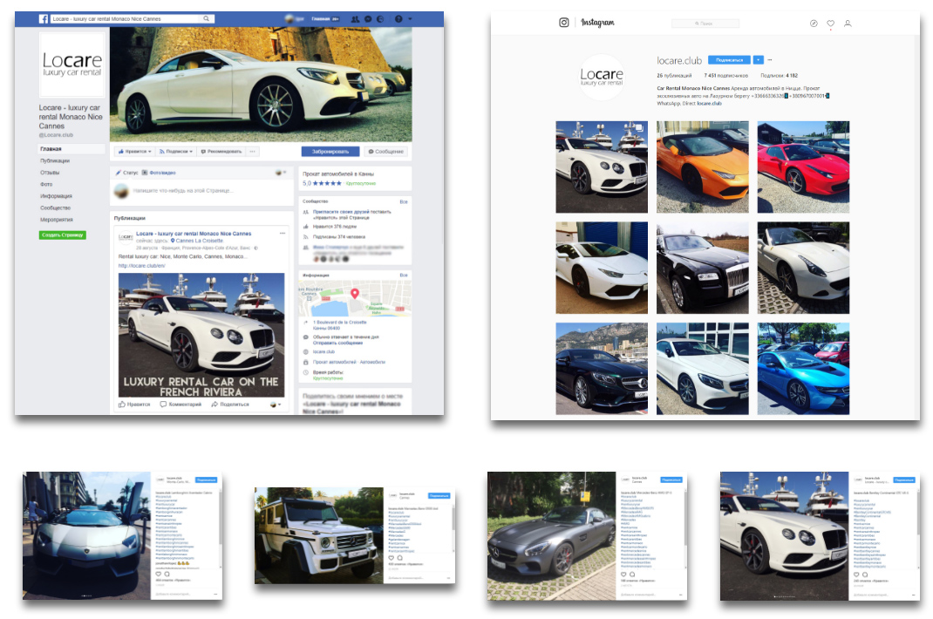Viewport: 933px width, 619px height.
Task: Click the write something post field
Action: pyautogui.click(x=182, y=191)
